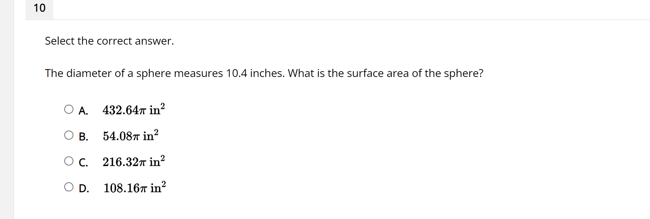Click the text 54.08π in²
Image resolution: width=650 pixels, height=219 pixels.
click(130, 136)
